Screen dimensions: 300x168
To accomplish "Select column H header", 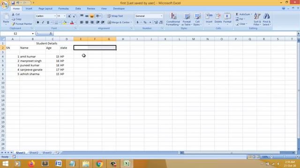I will point(123,39).
